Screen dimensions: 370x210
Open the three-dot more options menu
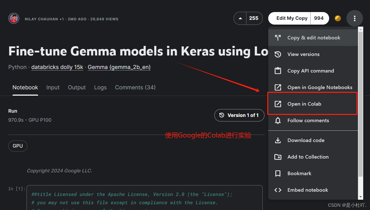354,18
